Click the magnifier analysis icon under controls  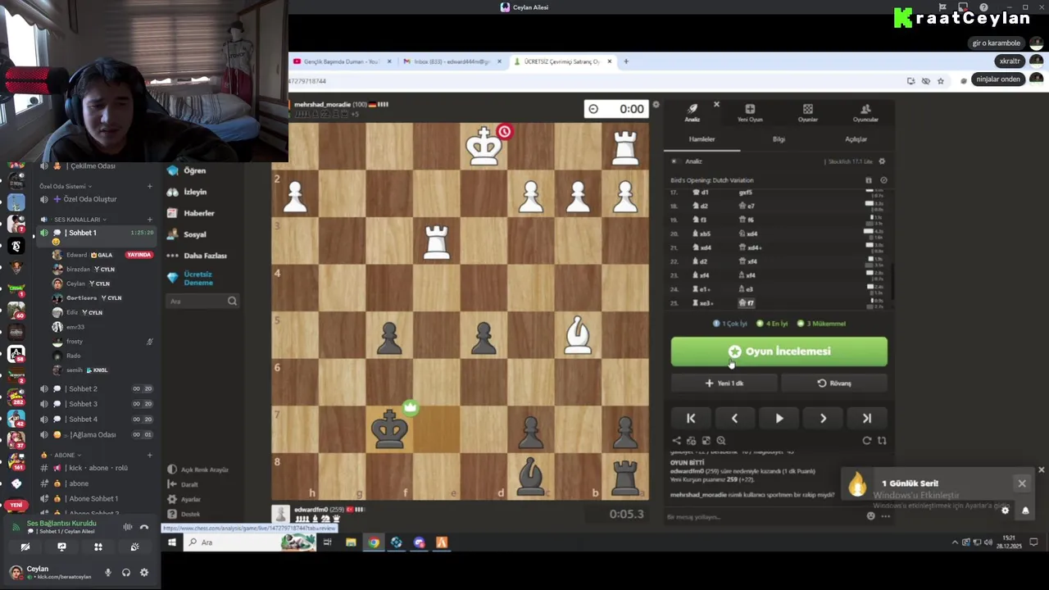coord(721,441)
